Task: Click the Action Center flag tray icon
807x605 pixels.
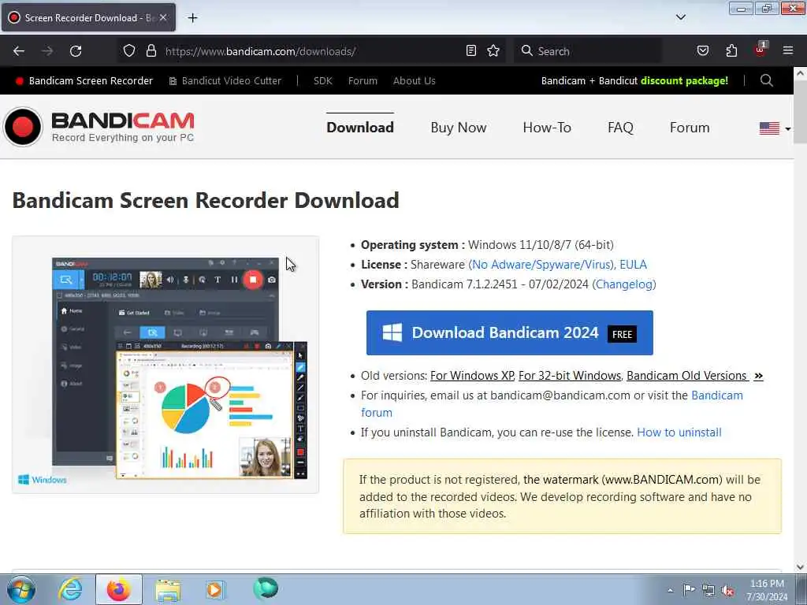Action: click(689, 589)
